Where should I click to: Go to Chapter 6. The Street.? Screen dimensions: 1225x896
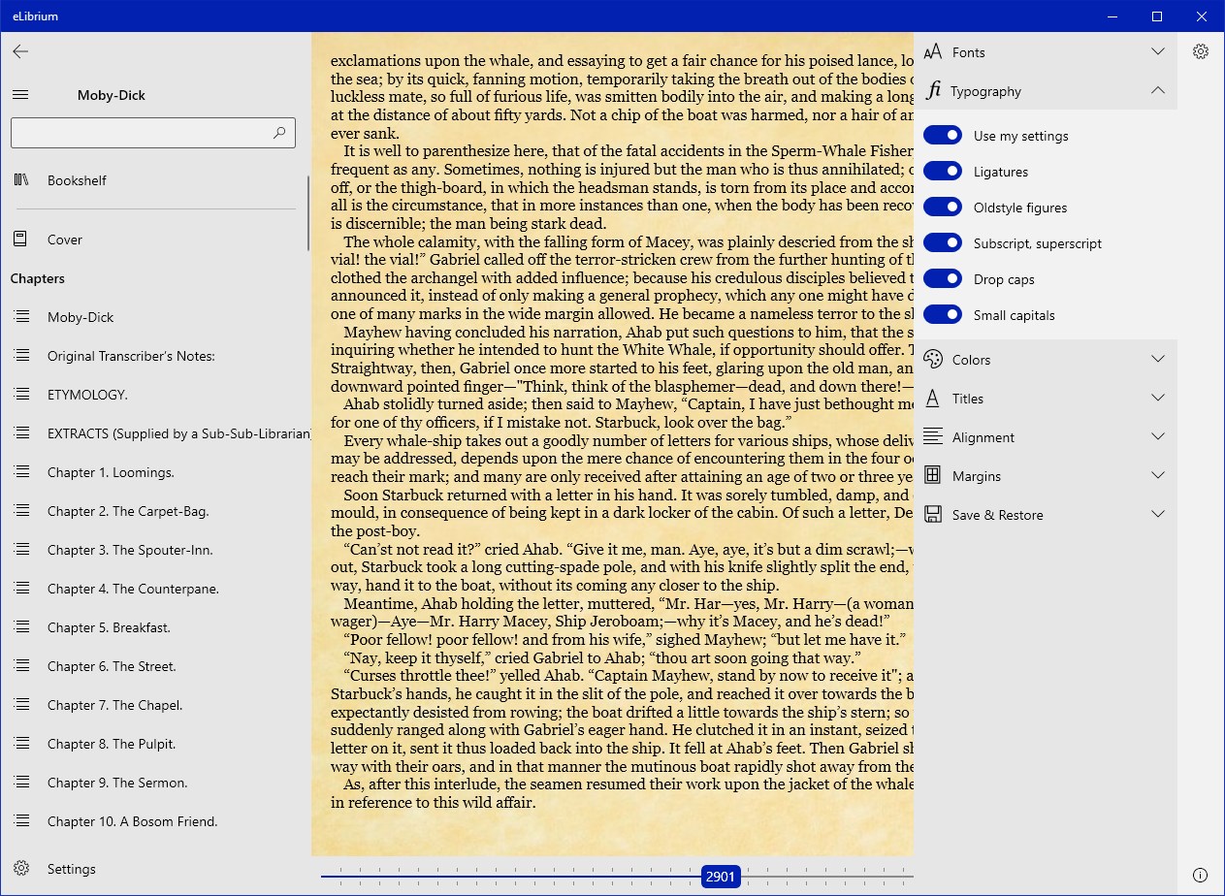155,666
